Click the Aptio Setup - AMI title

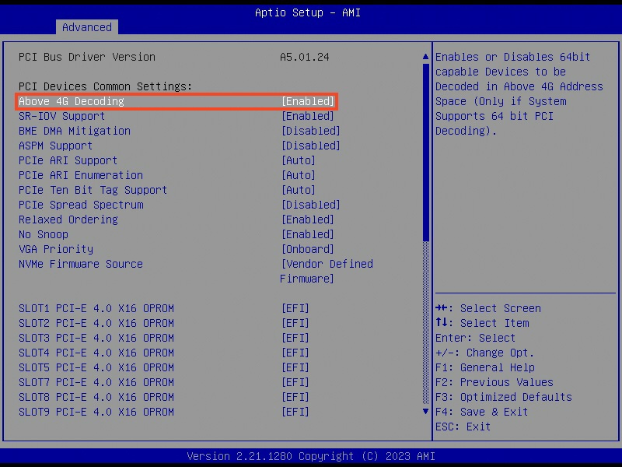(308, 12)
